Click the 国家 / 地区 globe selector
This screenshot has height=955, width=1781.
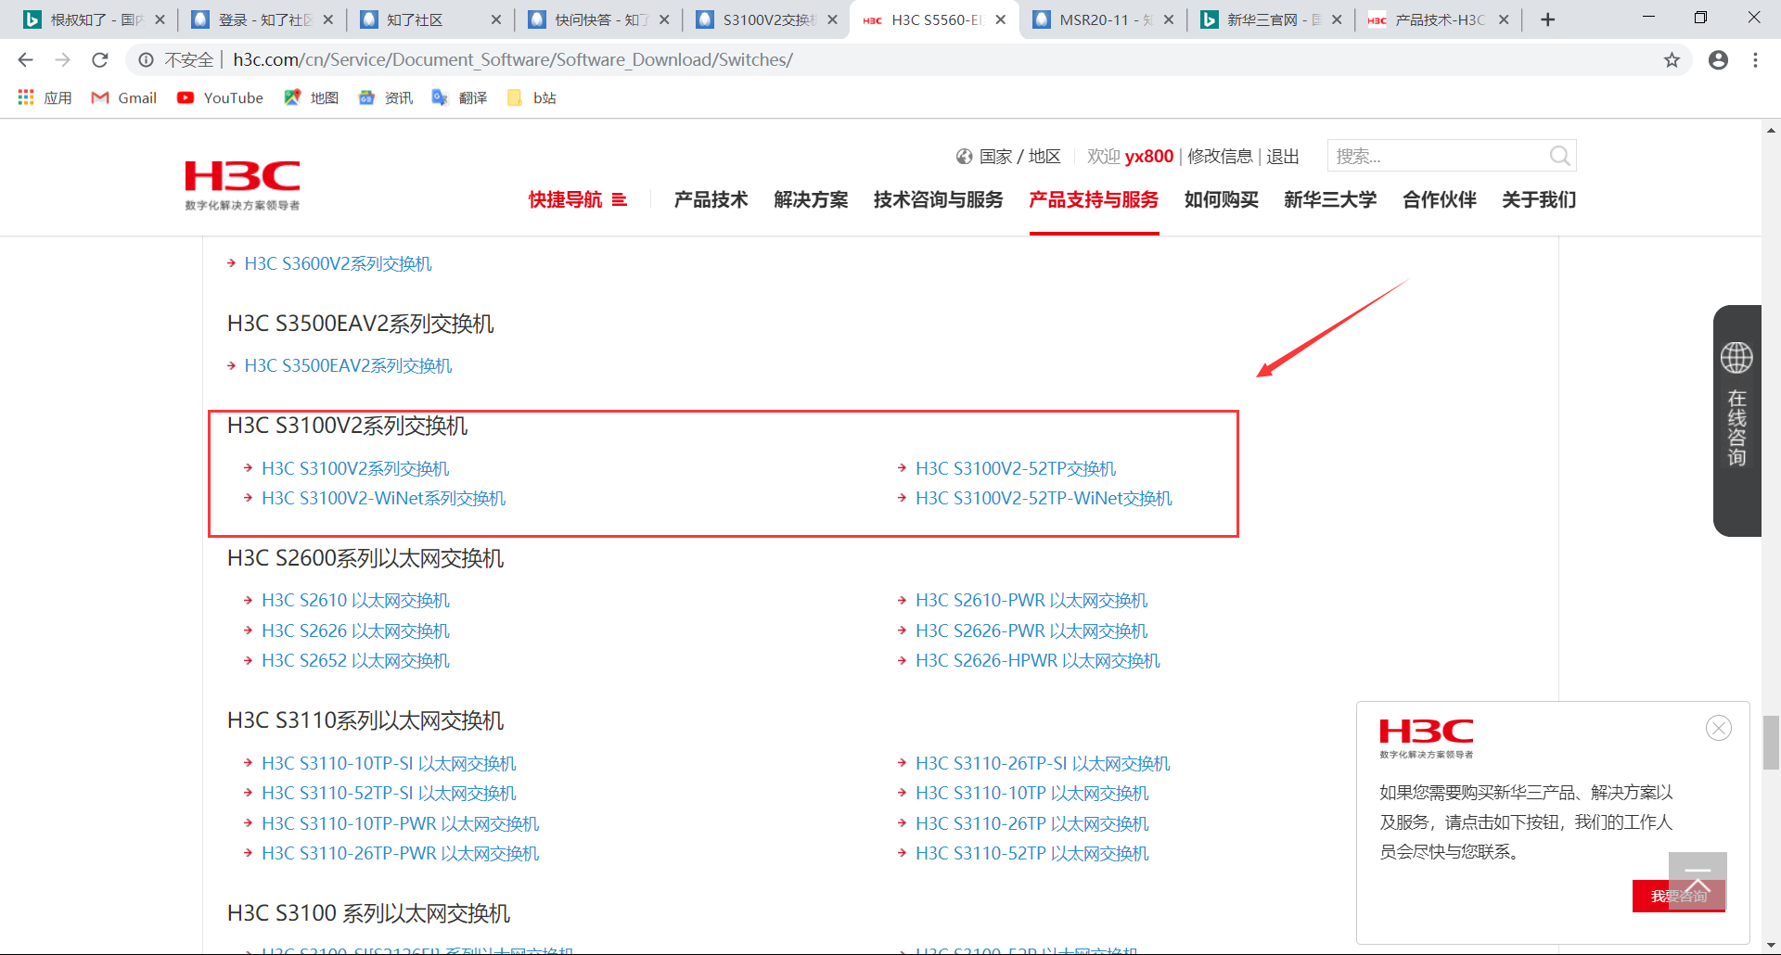[x=1008, y=157]
